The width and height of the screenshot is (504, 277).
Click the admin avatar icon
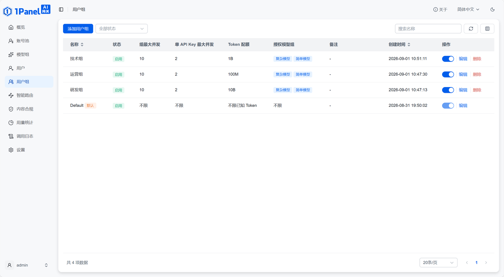pyautogui.click(x=10, y=265)
